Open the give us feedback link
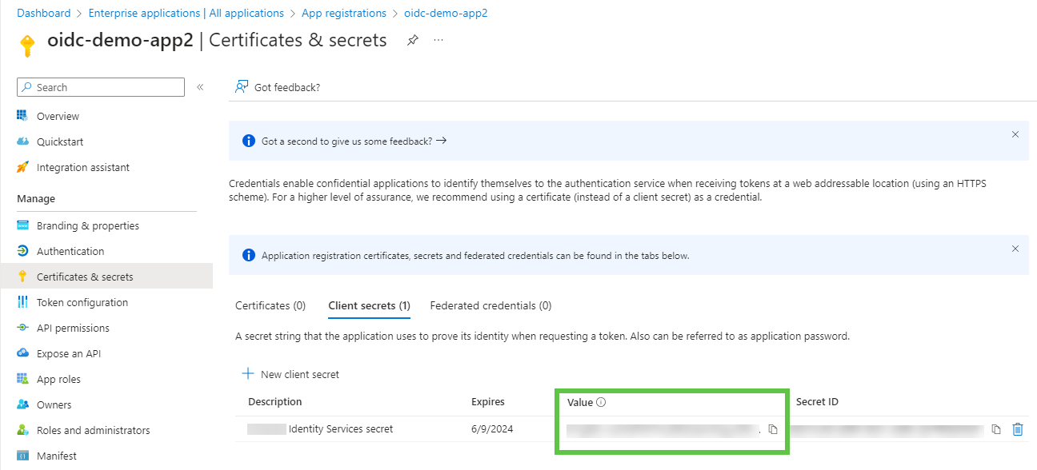The image size is (1037, 470). pyautogui.click(x=354, y=141)
